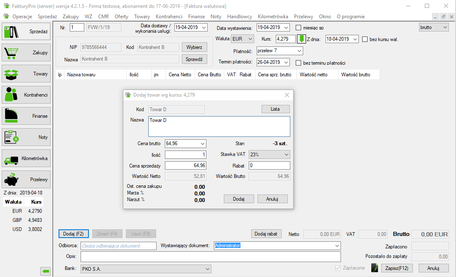This screenshot has height=277, width=456.
Task: Open the Sprzedaż sidebar section
Action: tap(26, 32)
